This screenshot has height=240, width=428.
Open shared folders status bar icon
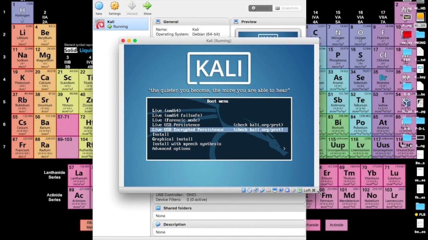point(269,190)
